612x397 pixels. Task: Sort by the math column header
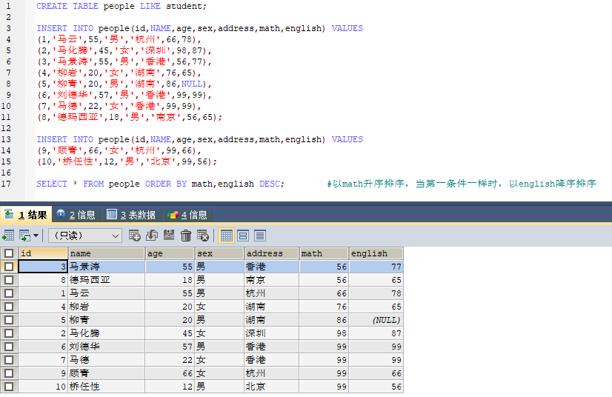pos(324,253)
